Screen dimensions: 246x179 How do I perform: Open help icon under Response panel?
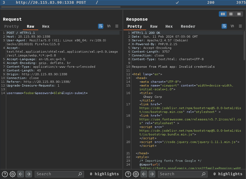(128, 174)
